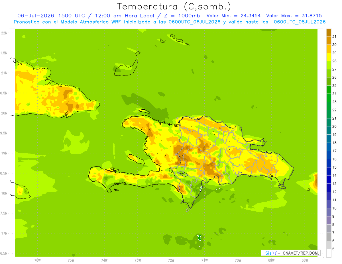
Task: Click the '7' value on the color scale
Action: 333,233
